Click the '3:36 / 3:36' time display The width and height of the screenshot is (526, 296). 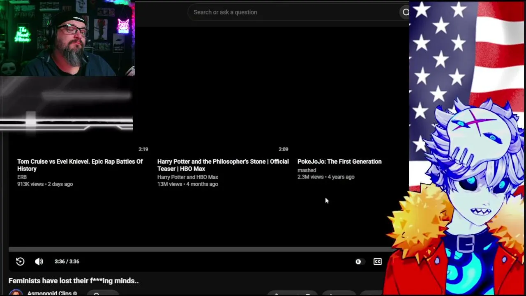click(67, 261)
